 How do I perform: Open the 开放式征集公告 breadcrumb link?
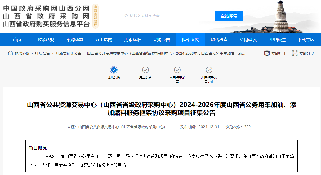pyautogui.click(x=69, y=53)
